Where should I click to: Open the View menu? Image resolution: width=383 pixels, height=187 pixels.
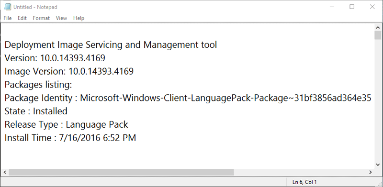(61, 18)
